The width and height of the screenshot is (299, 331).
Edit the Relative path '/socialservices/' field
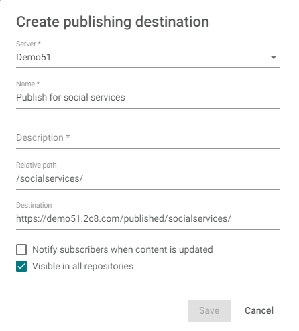(x=147, y=179)
